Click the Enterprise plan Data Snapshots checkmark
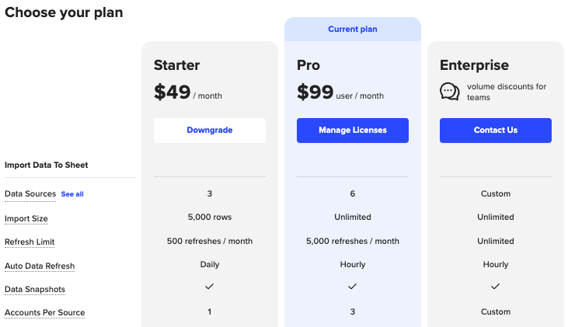Screen dimensions: 568x327 tap(496, 287)
